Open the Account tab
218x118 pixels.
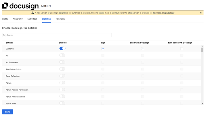click(18, 19)
